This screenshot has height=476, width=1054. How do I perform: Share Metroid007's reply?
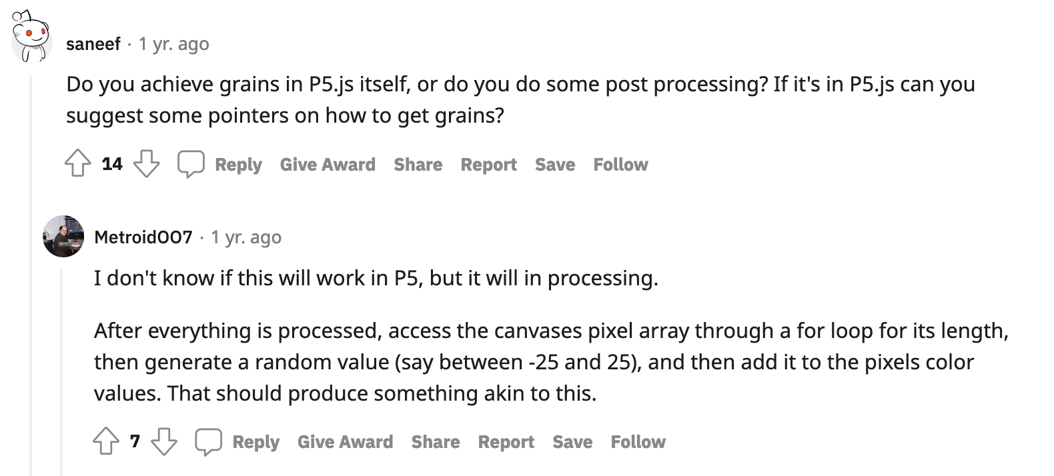435,442
